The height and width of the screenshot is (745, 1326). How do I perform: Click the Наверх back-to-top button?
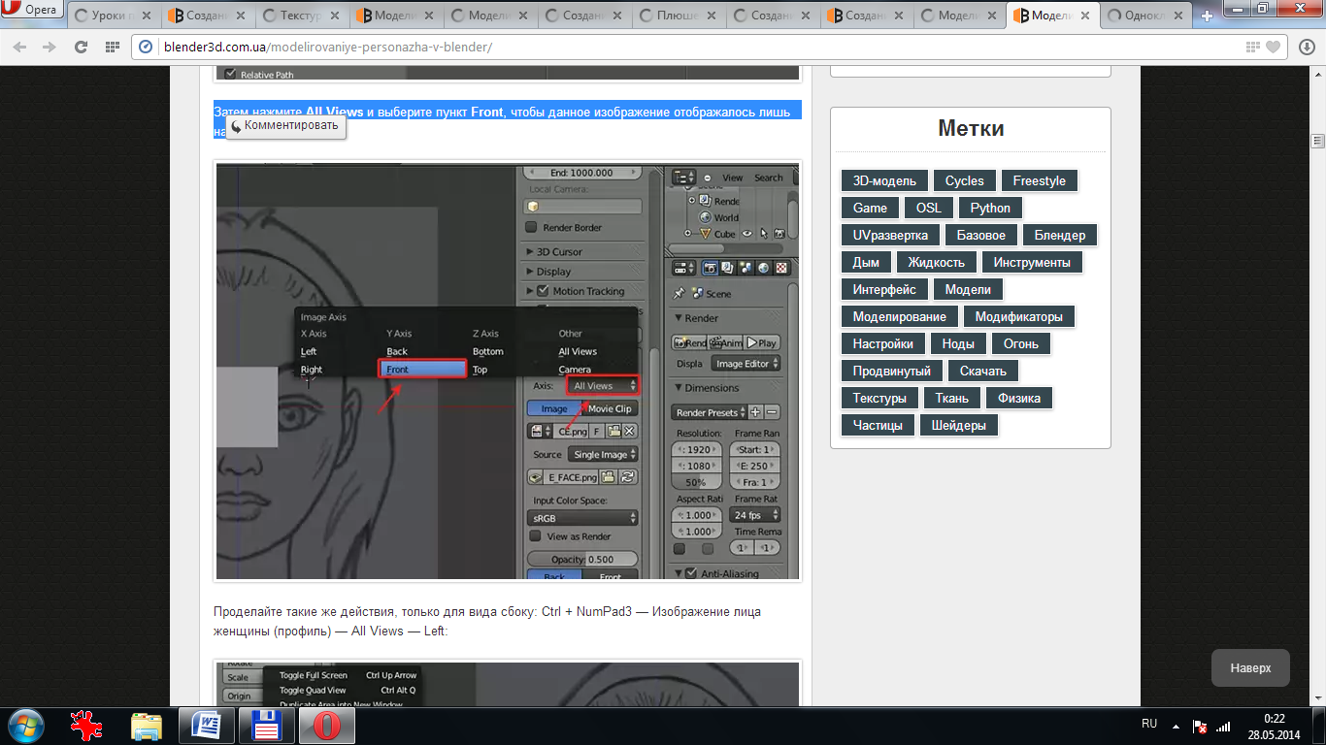pyautogui.click(x=1250, y=668)
